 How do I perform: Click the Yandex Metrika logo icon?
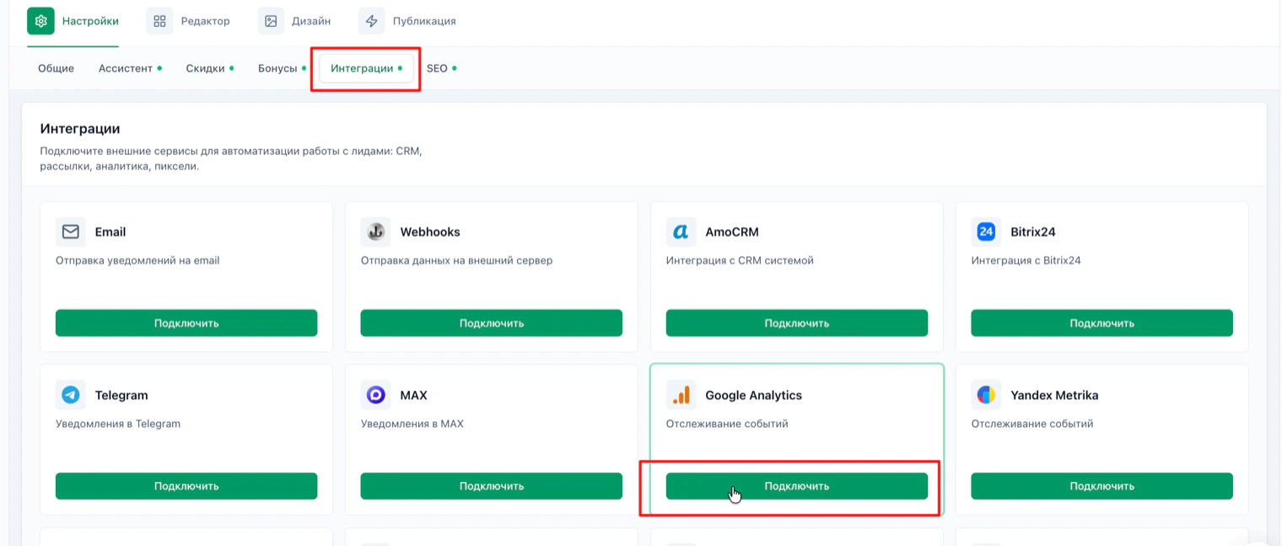click(987, 395)
